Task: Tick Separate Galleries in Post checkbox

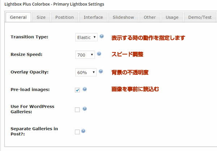Action: pos(77,132)
